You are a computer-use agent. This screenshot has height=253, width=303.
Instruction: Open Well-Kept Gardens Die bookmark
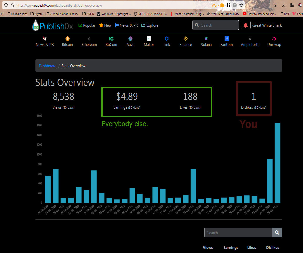(223, 14)
